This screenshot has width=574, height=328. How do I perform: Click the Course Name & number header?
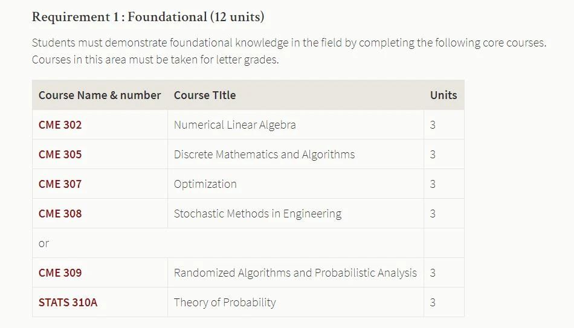pyautogui.click(x=100, y=95)
